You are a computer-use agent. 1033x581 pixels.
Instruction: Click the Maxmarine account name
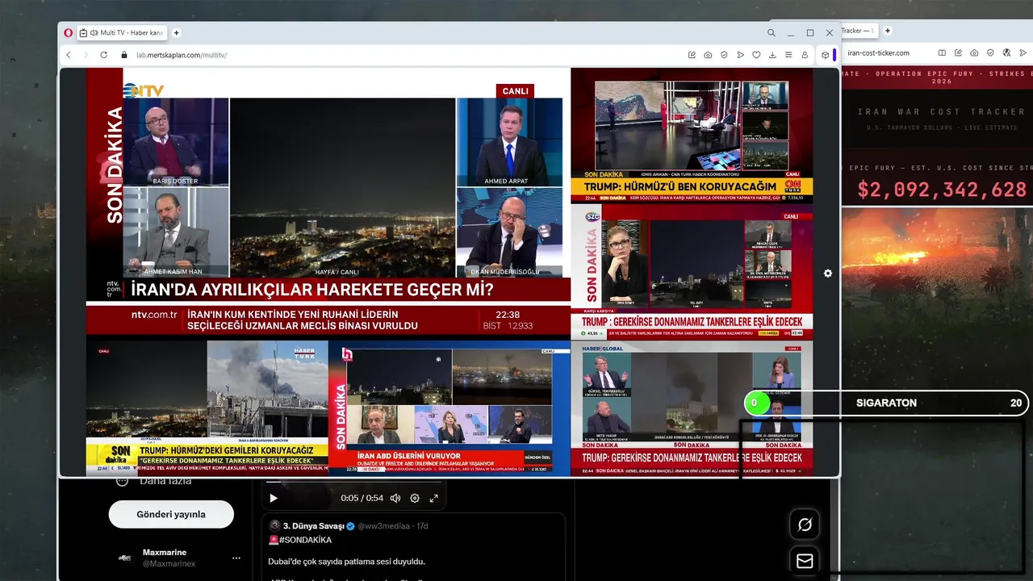[x=165, y=553]
